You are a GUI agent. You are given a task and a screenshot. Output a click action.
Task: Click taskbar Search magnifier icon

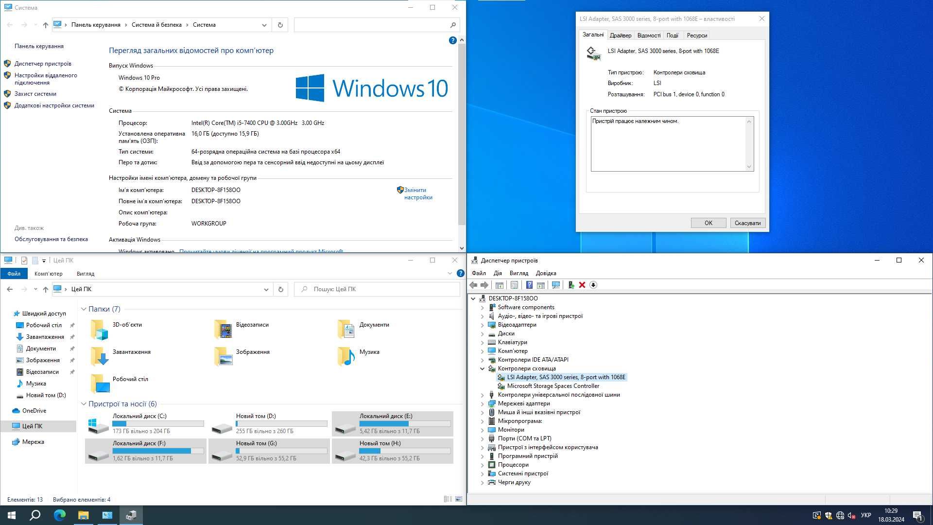[35, 515]
